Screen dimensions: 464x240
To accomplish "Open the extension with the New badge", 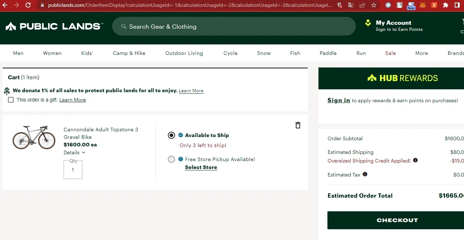I will (x=411, y=5).
